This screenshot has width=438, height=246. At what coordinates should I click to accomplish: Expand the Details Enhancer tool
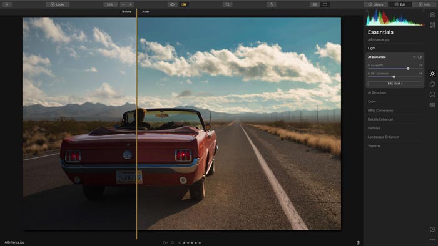380,119
